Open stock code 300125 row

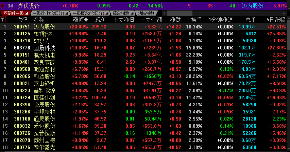point(22,34)
